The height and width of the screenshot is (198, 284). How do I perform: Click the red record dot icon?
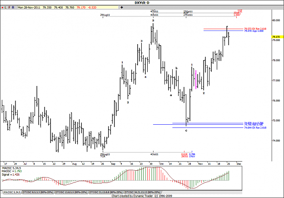(x=2, y=8)
